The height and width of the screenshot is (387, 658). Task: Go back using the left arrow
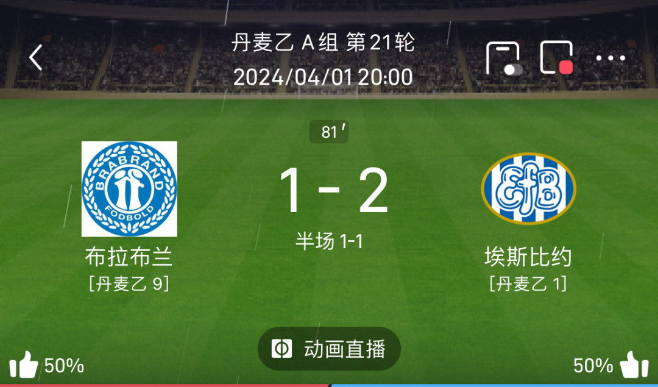36,57
